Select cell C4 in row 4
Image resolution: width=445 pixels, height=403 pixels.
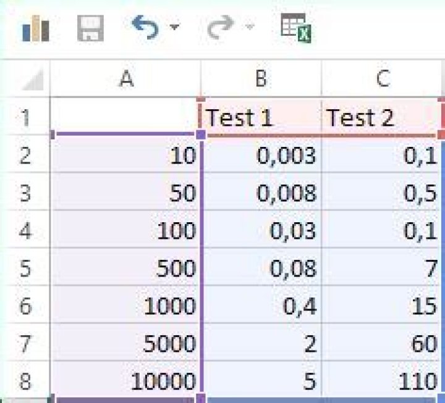click(382, 230)
